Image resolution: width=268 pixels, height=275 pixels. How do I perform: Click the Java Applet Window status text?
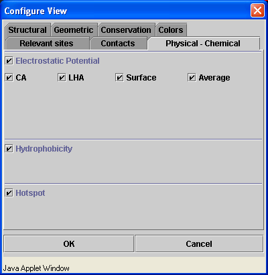36,268
